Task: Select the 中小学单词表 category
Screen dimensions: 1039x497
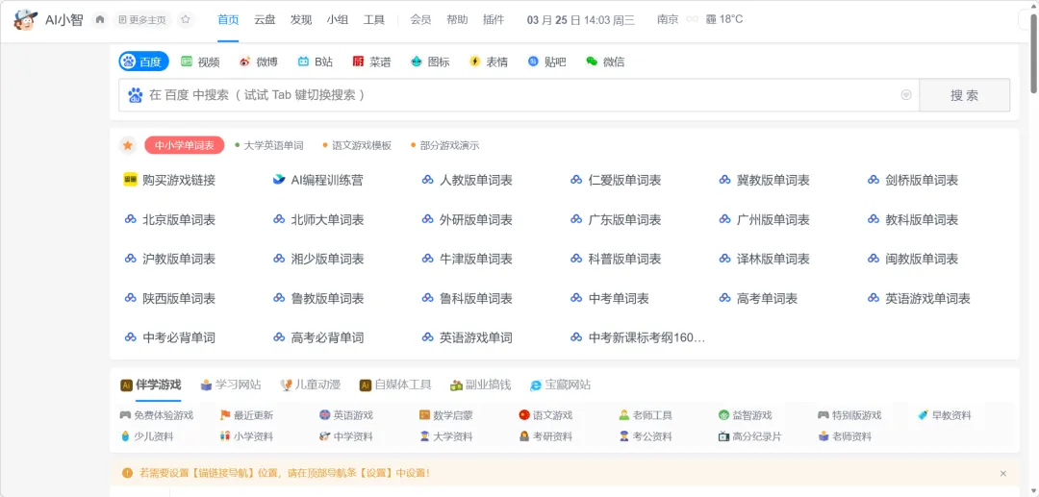Action: 184,145
